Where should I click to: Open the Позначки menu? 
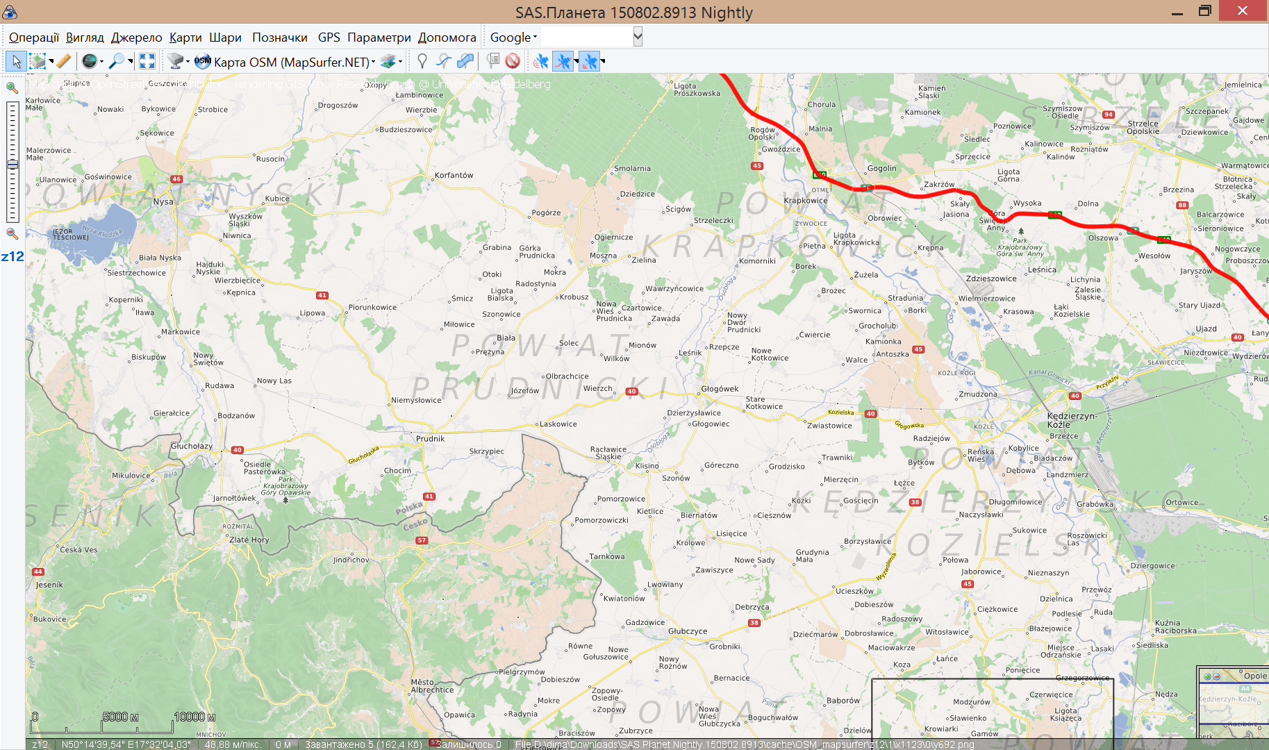tap(279, 37)
